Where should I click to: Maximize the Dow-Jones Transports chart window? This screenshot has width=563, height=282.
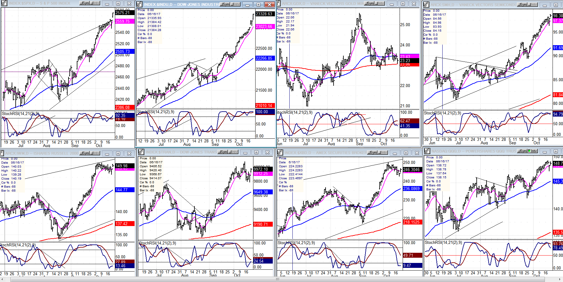[256, 152]
